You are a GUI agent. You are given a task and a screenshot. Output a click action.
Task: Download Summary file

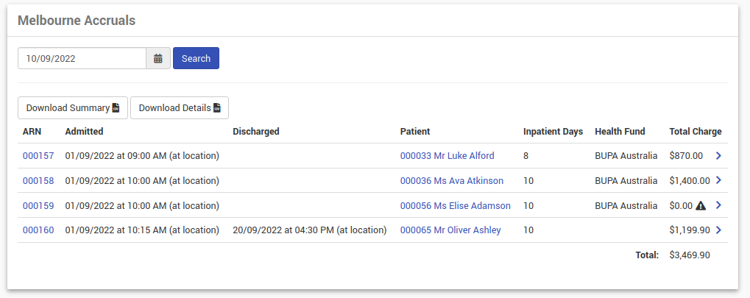coord(73,108)
